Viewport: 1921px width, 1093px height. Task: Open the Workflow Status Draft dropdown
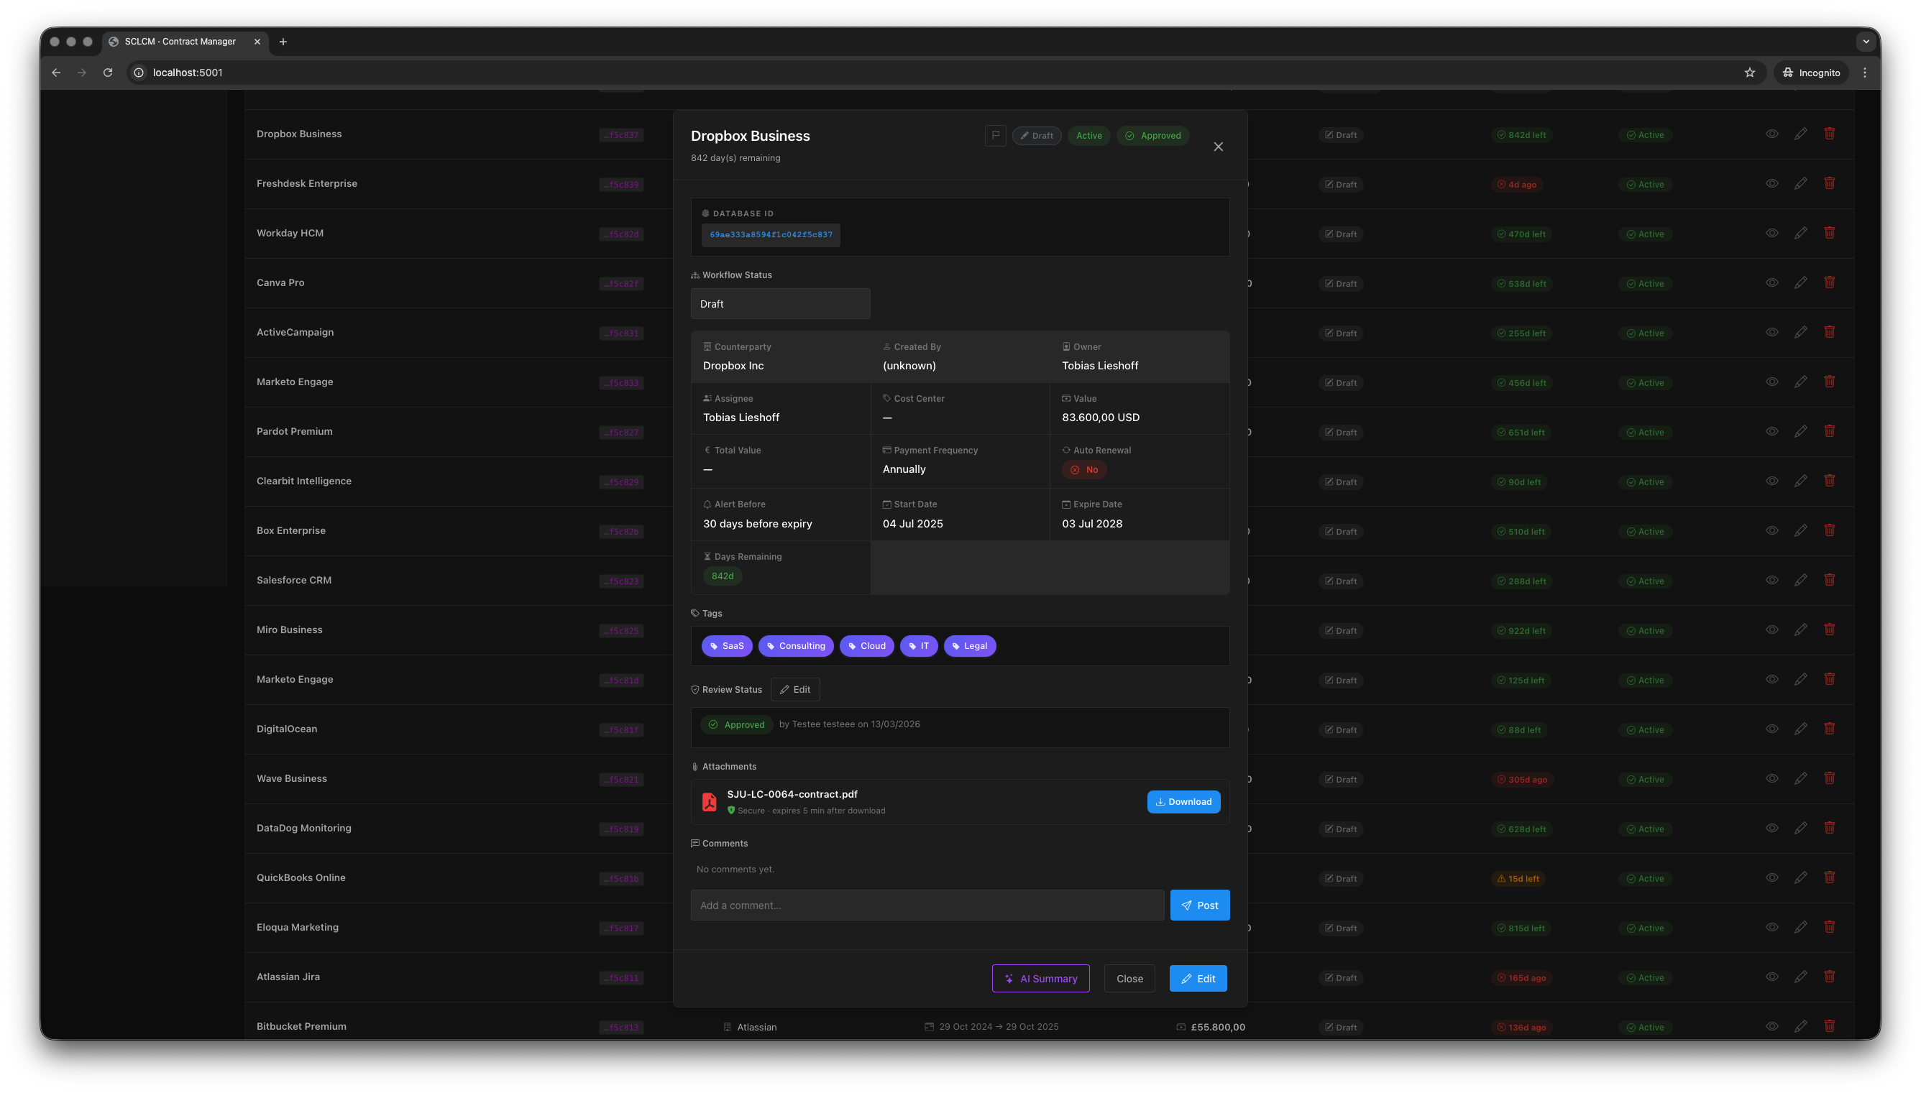(x=780, y=304)
